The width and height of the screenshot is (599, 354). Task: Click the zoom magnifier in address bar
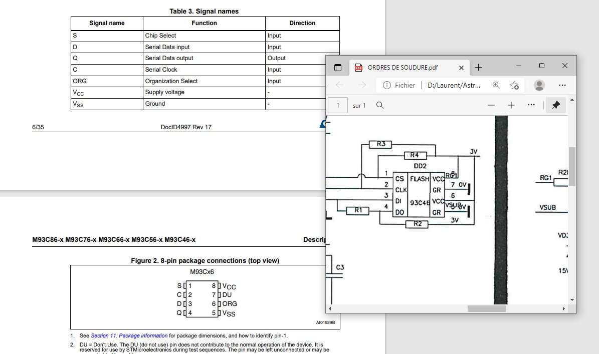point(496,85)
